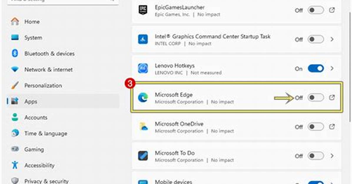
Task: Toggle EpicGamesLauncher startup switch
Action: [x=316, y=10]
